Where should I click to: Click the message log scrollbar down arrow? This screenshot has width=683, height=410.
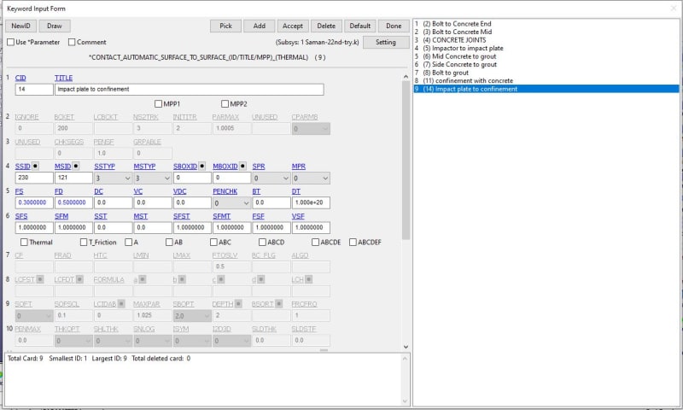click(x=405, y=401)
